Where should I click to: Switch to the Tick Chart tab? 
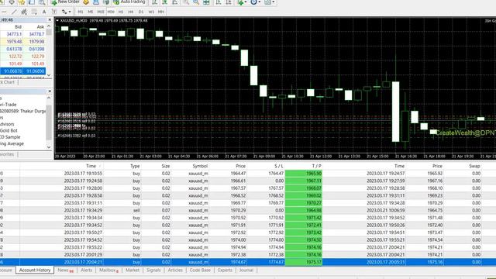(x=7, y=82)
